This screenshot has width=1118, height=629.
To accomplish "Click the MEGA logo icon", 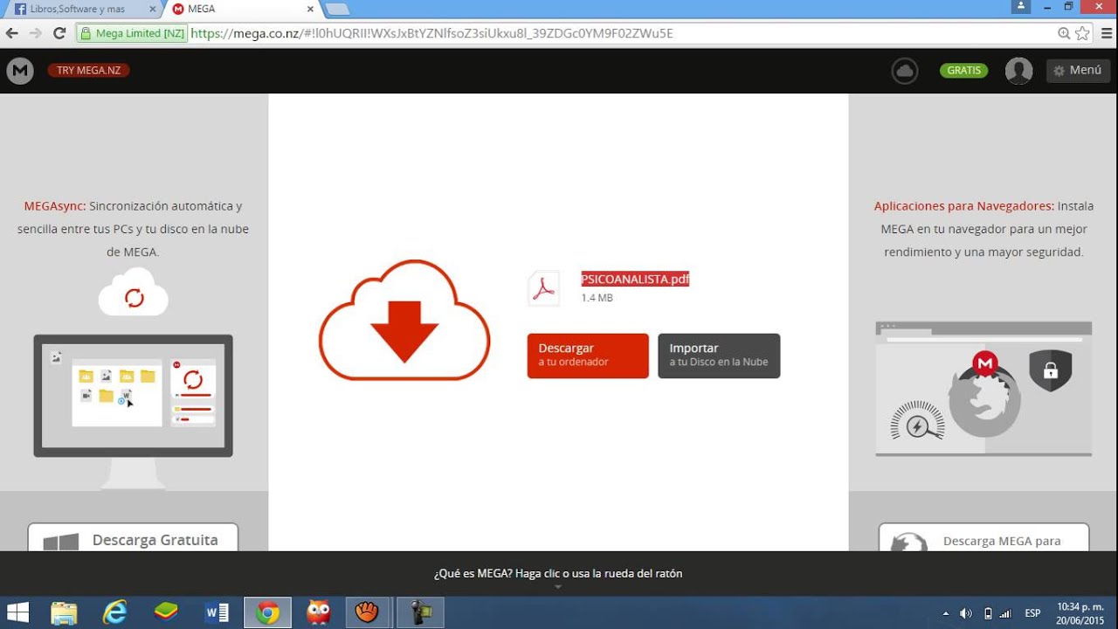I will [20, 71].
